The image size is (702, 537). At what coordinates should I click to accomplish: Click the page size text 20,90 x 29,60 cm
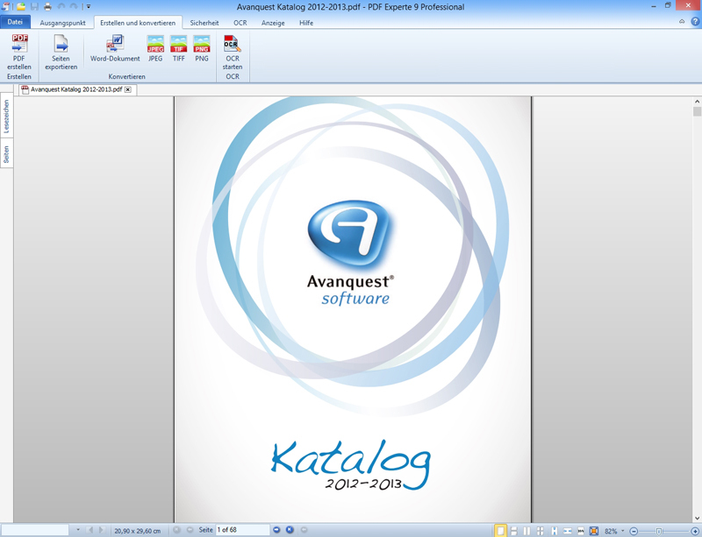[x=138, y=531]
